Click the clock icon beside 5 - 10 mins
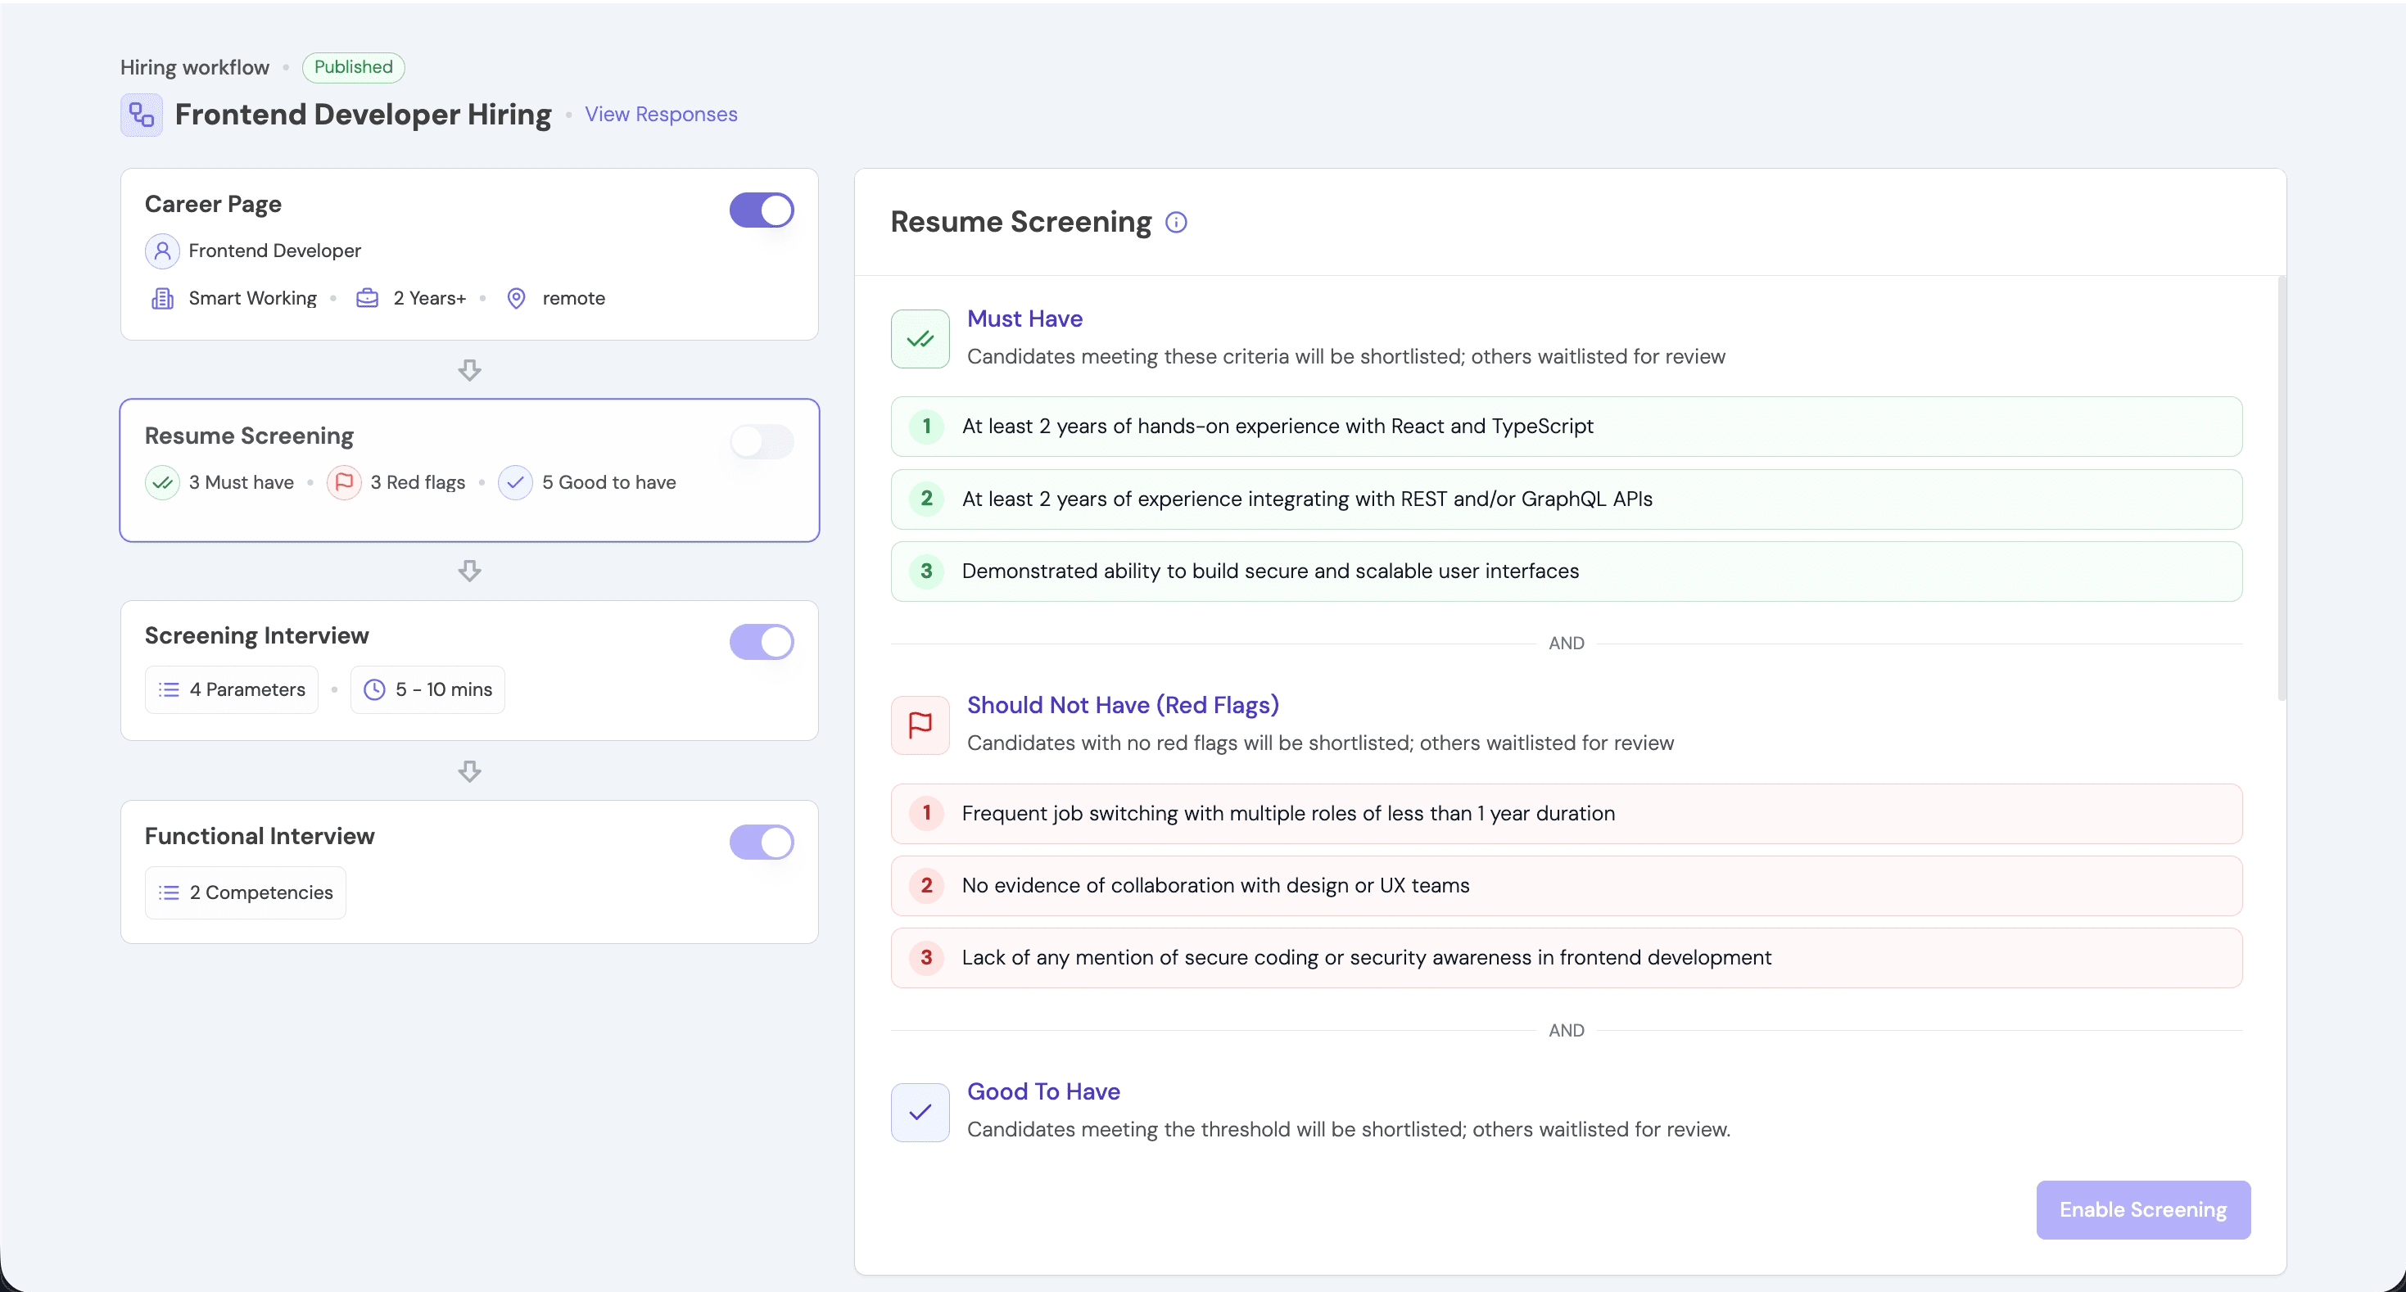This screenshot has height=1292, width=2406. point(373,689)
